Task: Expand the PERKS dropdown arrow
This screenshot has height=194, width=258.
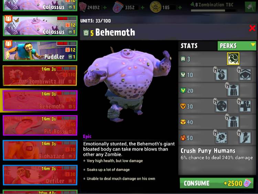Action: [x=253, y=44]
